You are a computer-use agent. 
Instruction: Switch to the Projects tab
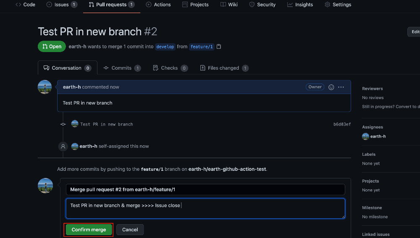click(x=195, y=5)
